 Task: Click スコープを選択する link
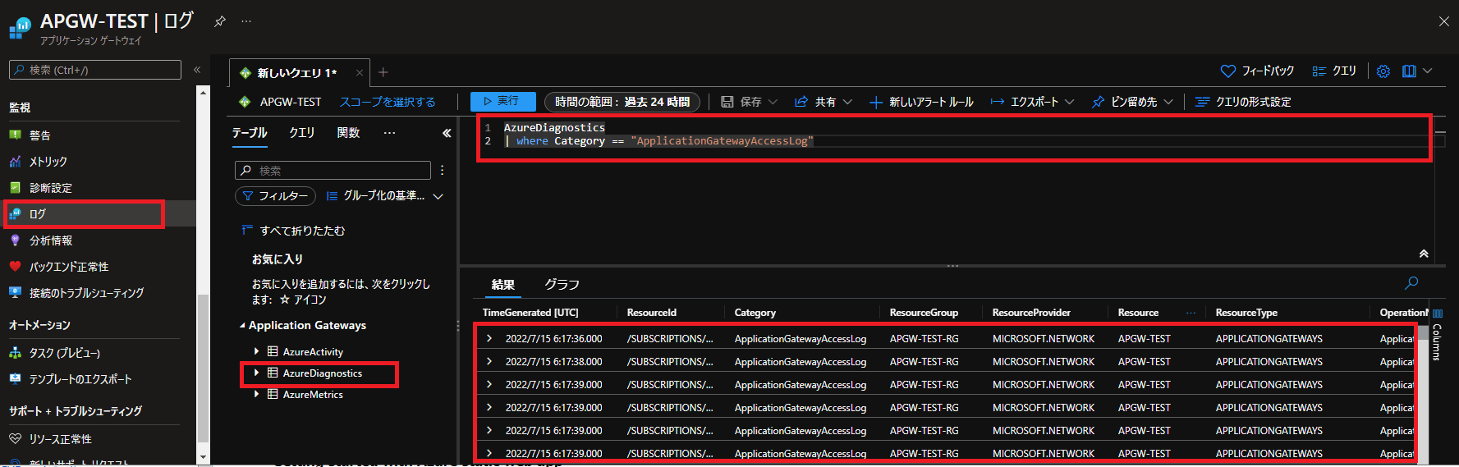tap(388, 102)
